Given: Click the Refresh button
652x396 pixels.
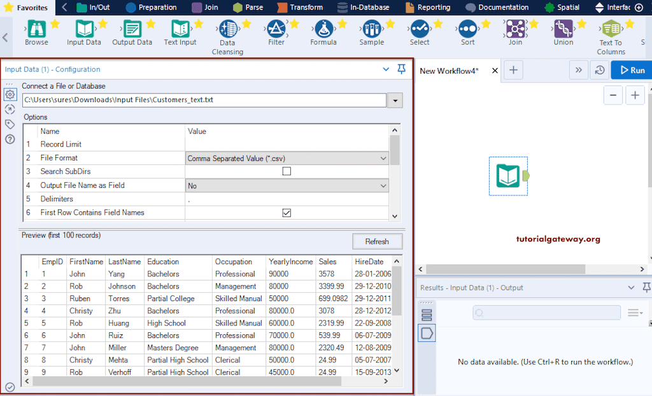Looking at the screenshot, I should tap(377, 241).
